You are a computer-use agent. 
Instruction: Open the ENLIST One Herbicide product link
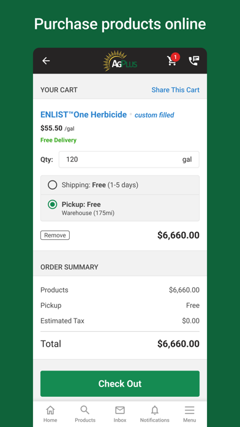[x=83, y=115]
